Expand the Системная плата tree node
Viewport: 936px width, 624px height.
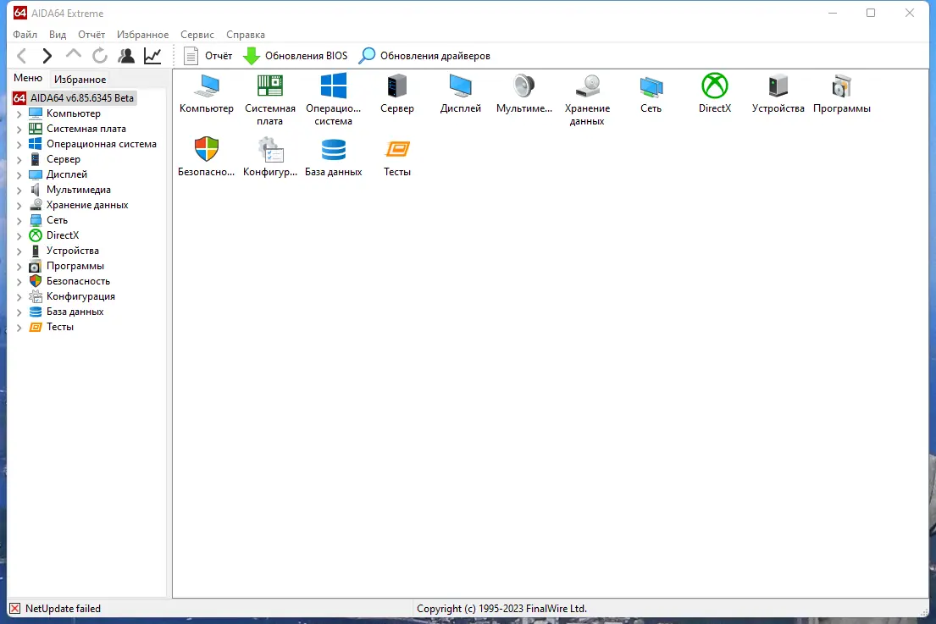[19, 129]
